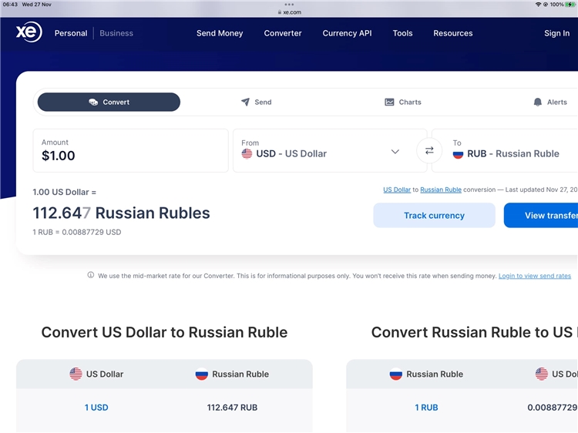The height and width of the screenshot is (433, 578).
Task: Click the Wi-Fi icon in status bar
Action: 538,5
